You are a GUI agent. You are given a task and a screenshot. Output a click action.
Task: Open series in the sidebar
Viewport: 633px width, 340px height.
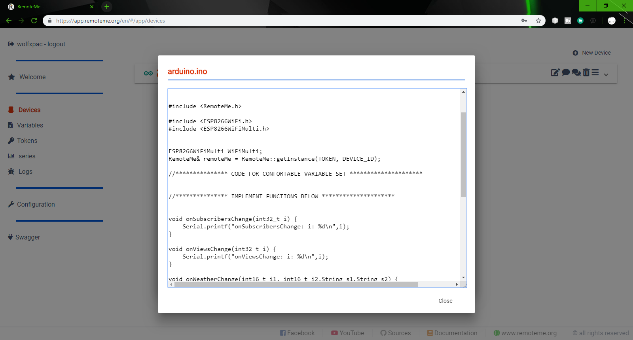(x=27, y=156)
